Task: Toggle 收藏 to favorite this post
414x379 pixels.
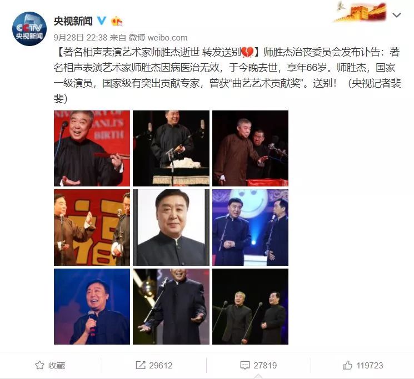Action: (x=50, y=365)
